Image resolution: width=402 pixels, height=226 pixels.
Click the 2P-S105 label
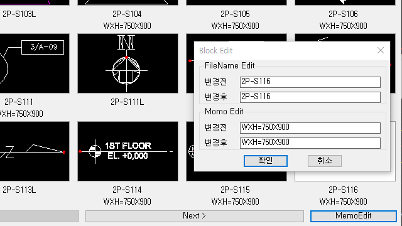coord(235,14)
